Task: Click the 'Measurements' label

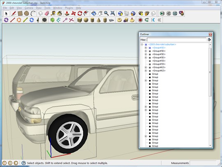Action: tap(180, 163)
